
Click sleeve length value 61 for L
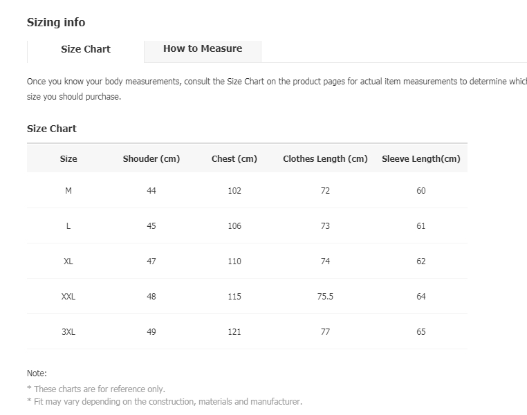421,225
